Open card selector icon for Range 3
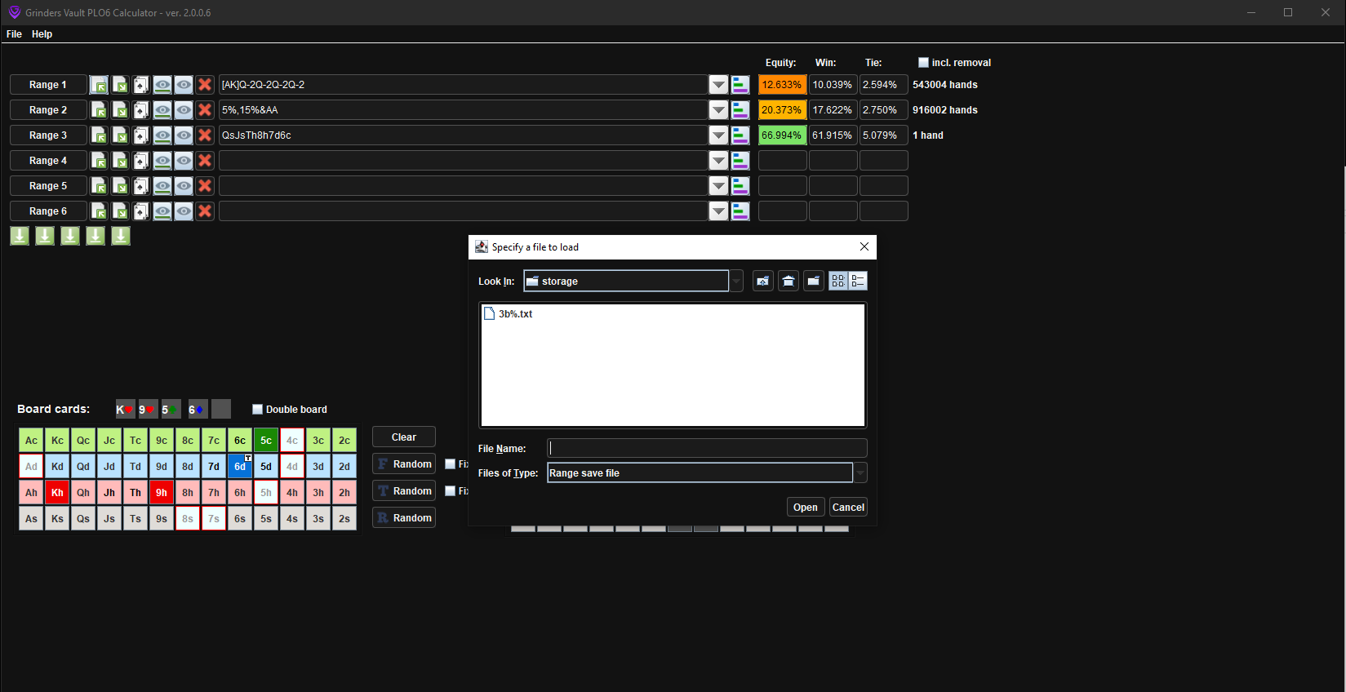1346x692 pixels. point(141,135)
